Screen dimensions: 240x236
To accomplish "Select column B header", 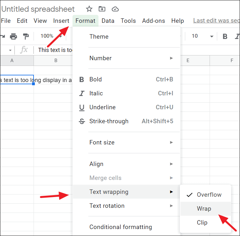I will [53, 61].
